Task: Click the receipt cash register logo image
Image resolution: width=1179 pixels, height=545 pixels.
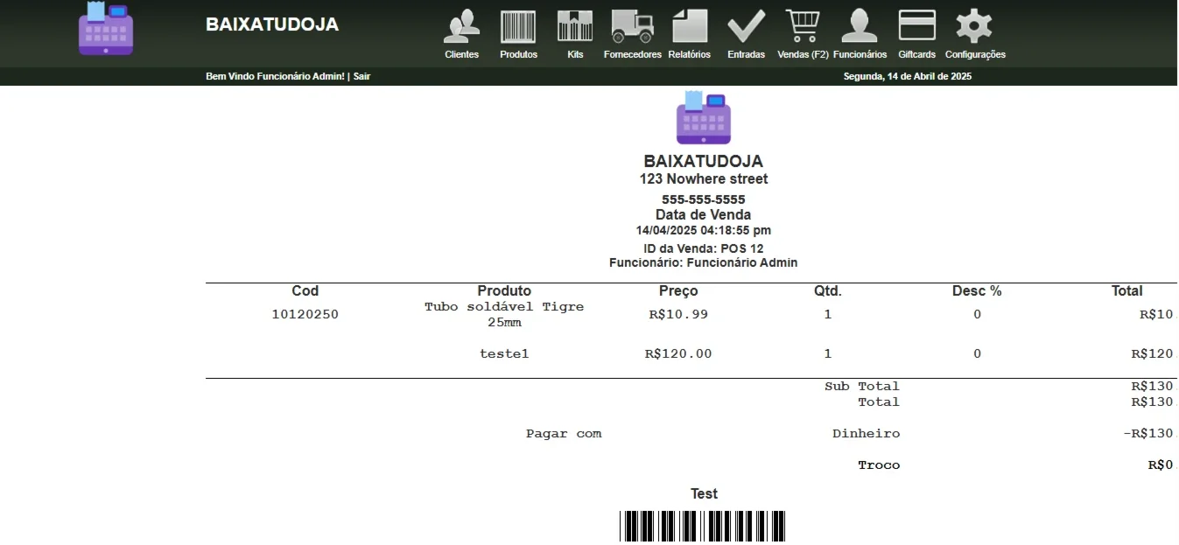Action: 704,117
